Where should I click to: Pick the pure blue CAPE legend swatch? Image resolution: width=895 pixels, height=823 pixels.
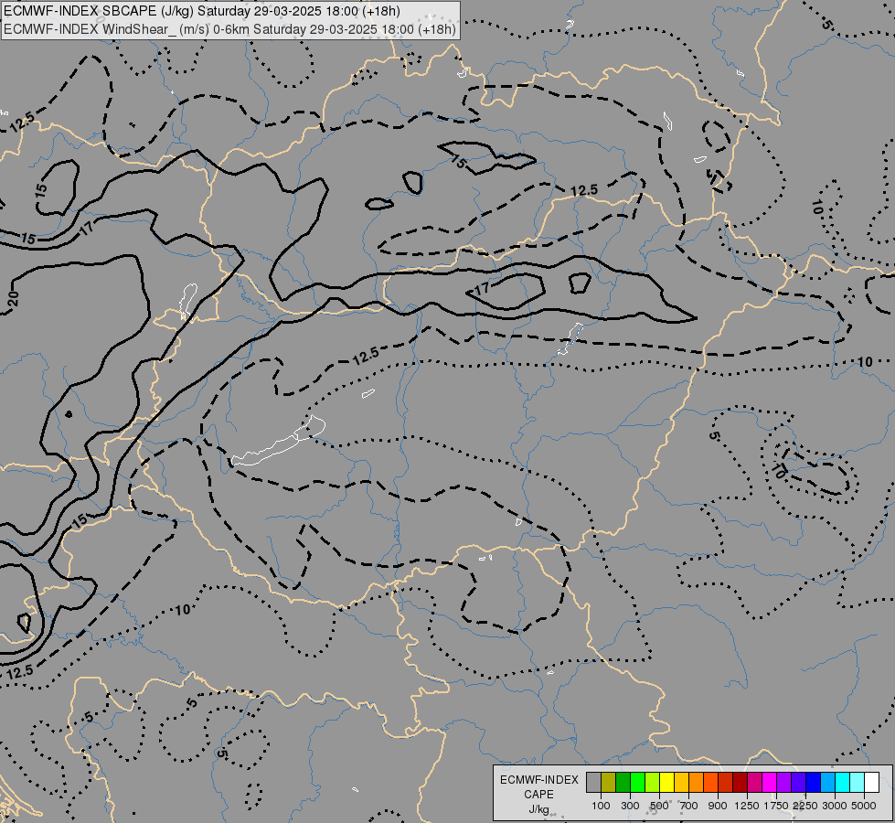tap(814, 782)
